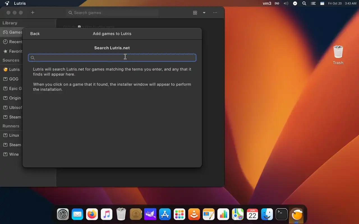This screenshot has width=359, height=224.
Task: Click Back in Add games dialog
Action: click(x=35, y=34)
